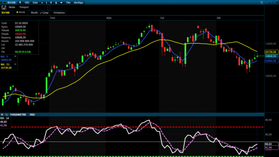
Task: Click the refresh icon on RSI panel
Action: 6,114
